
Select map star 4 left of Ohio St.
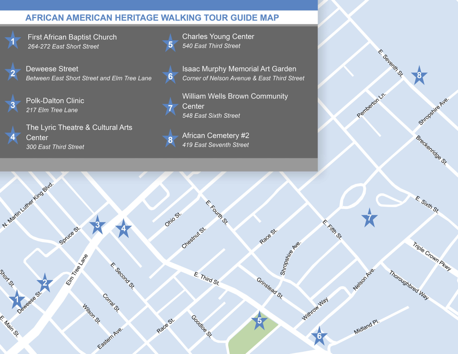[123, 229]
